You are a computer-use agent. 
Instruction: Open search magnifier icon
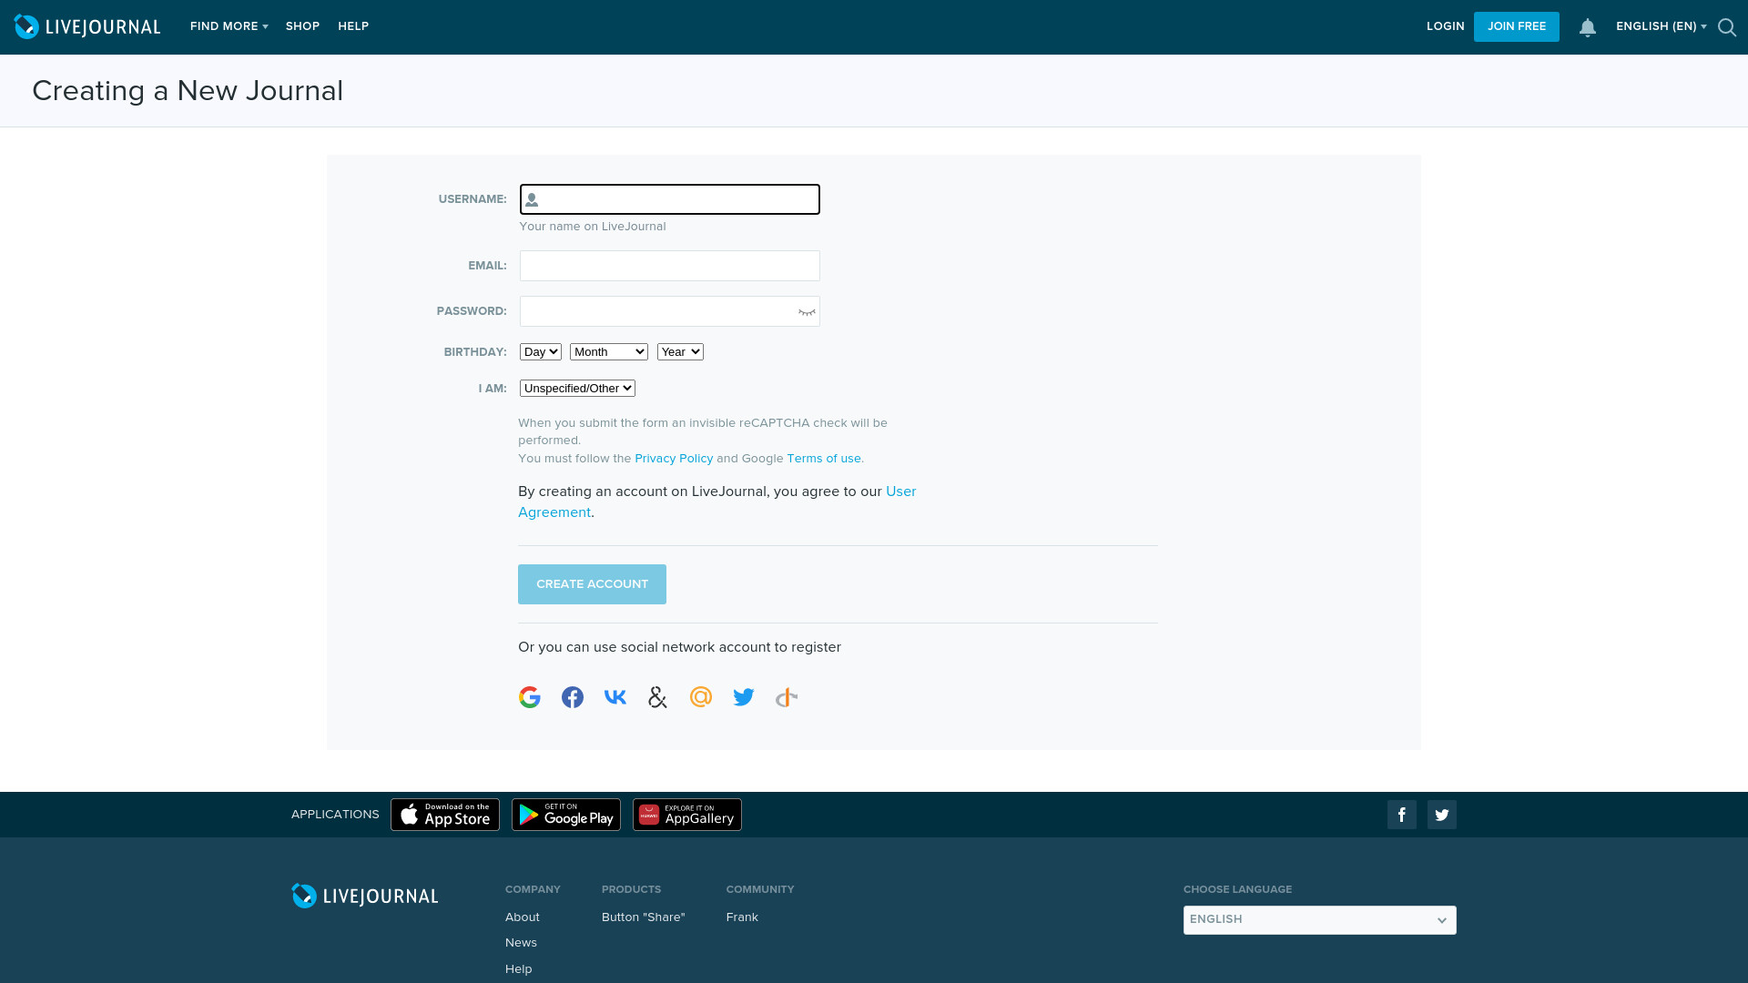point(1727,27)
